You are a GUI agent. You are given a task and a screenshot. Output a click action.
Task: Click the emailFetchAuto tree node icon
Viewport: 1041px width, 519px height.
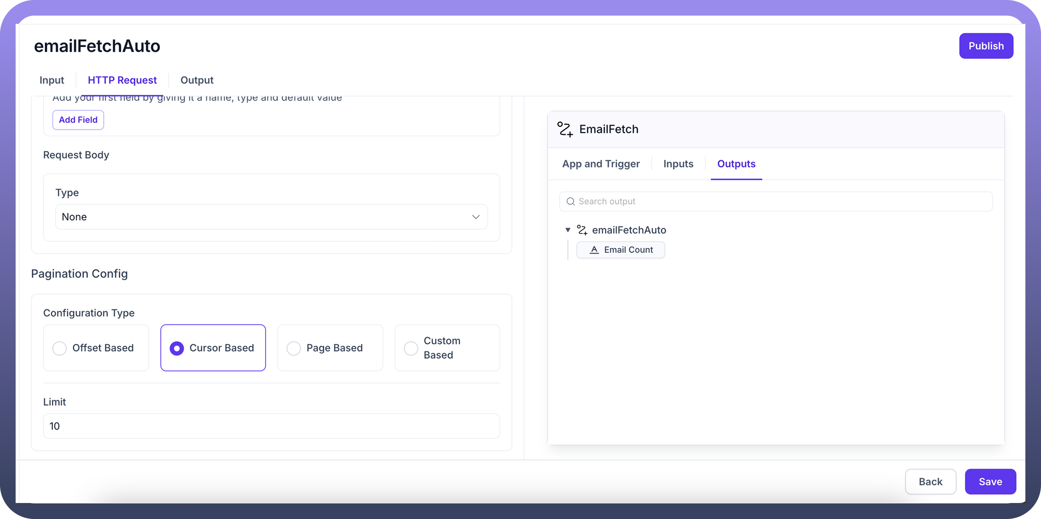(x=582, y=230)
